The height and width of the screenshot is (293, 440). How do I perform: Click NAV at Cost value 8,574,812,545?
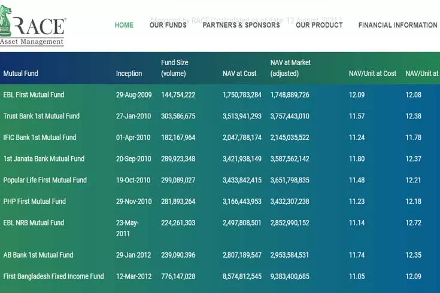242,276
